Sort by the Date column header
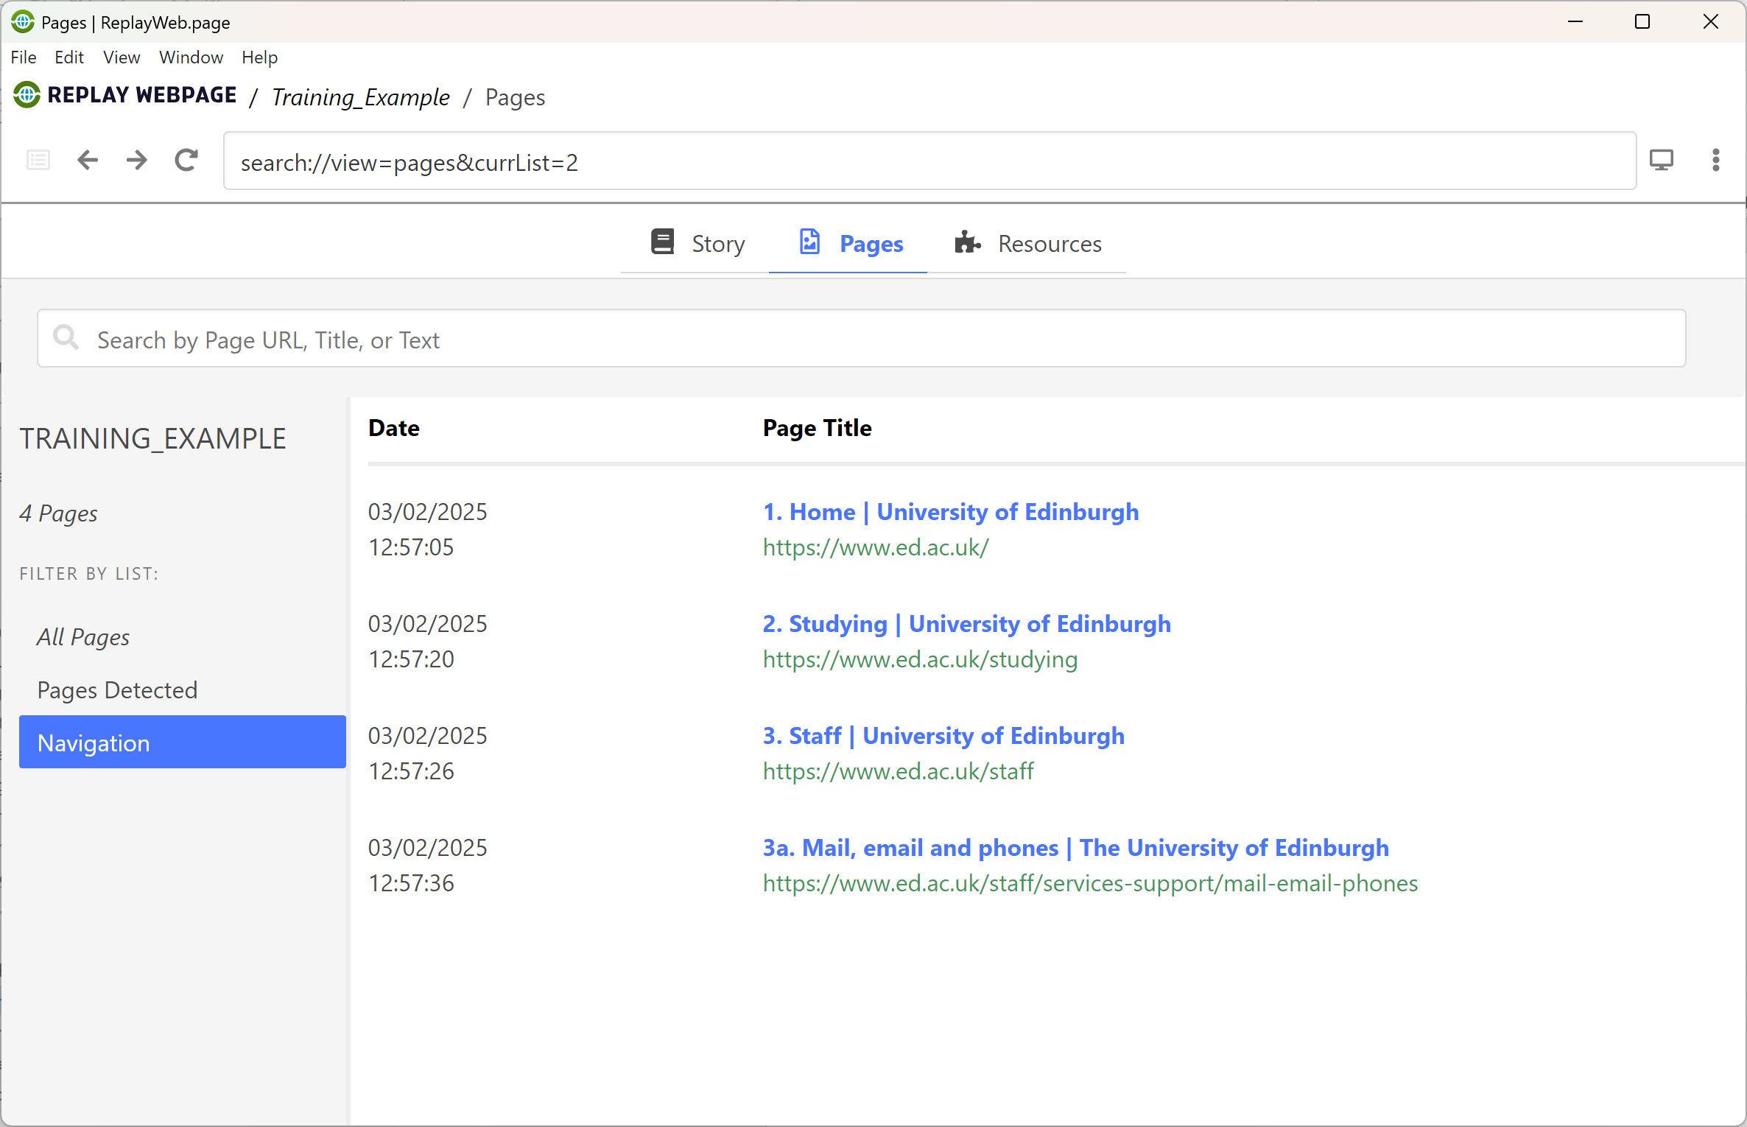The width and height of the screenshot is (1747, 1127). tap(393, 428)
